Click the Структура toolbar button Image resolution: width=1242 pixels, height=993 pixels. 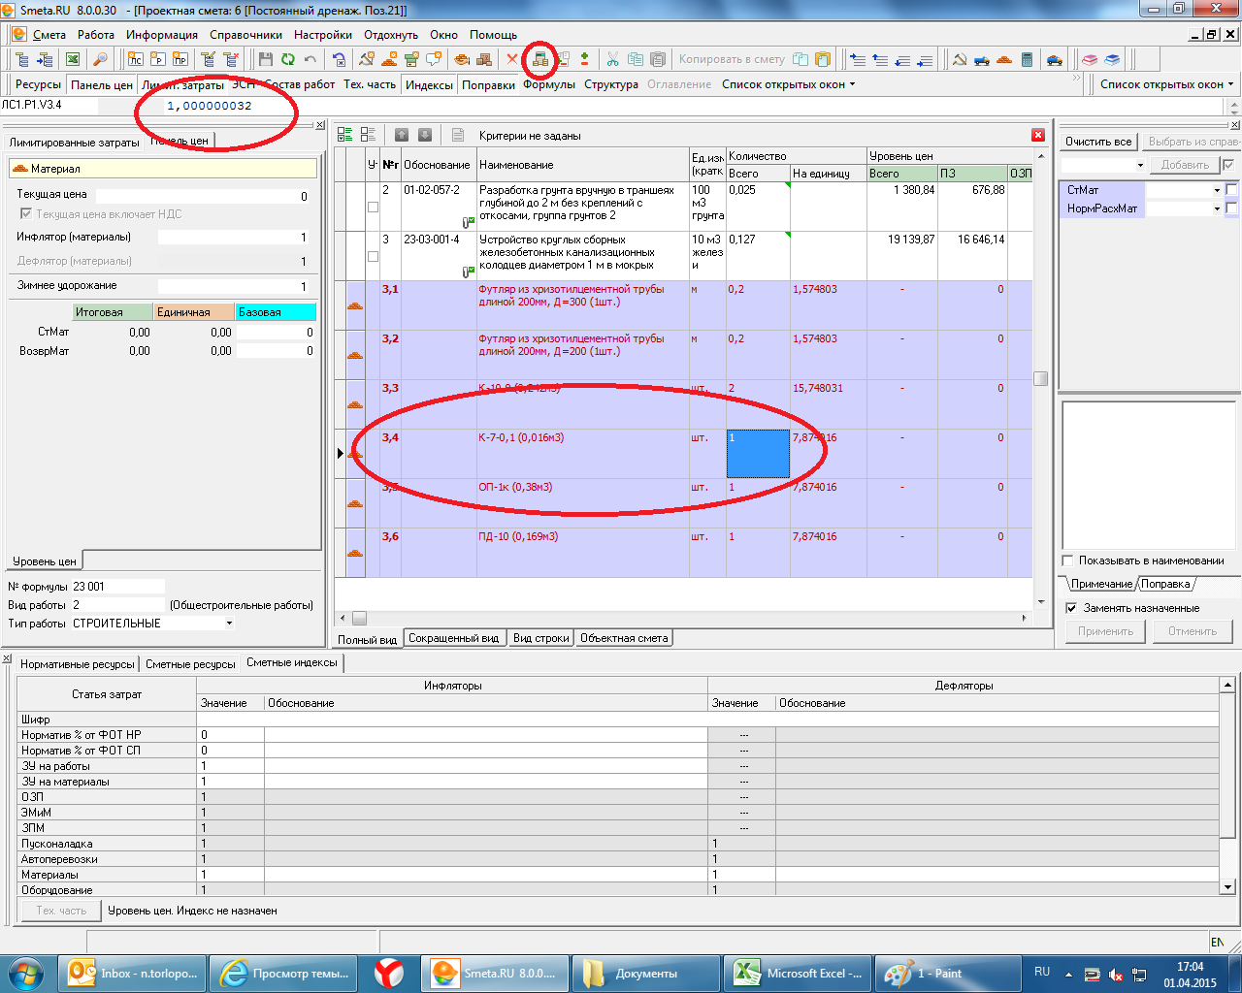[611, 84]
